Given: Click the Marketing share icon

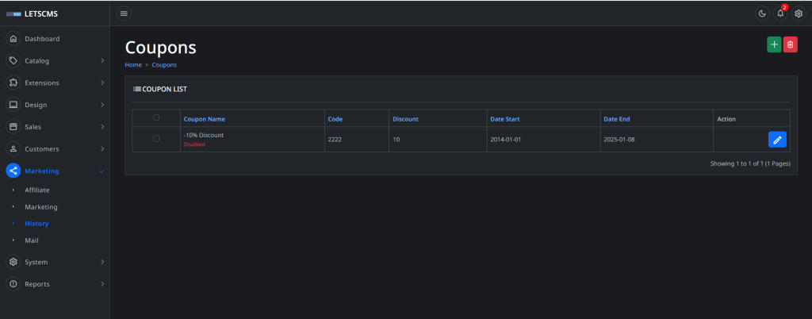Looking at the screenshot, I should [13, 171].
